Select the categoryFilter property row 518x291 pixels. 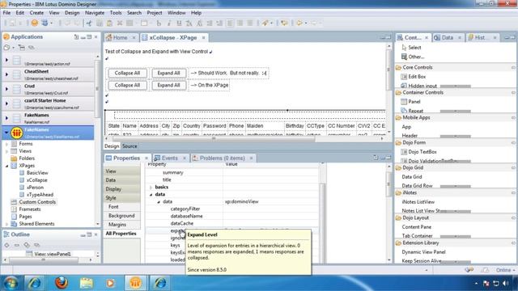pyautogui.click(x=232, y=209)
